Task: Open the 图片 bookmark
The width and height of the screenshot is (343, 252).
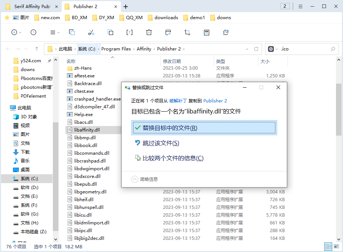Action: (21, 18)
